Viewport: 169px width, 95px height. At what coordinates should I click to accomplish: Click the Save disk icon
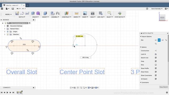coord(13,9)
